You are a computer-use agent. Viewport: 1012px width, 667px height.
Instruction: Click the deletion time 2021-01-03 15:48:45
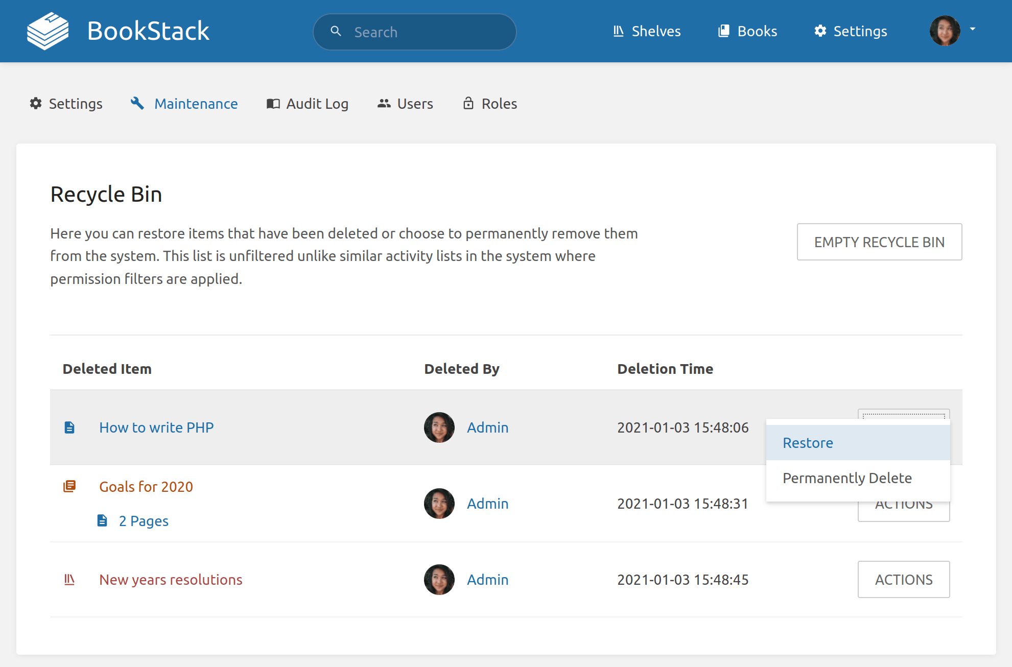pyautogui.click(x=683, y=580)
